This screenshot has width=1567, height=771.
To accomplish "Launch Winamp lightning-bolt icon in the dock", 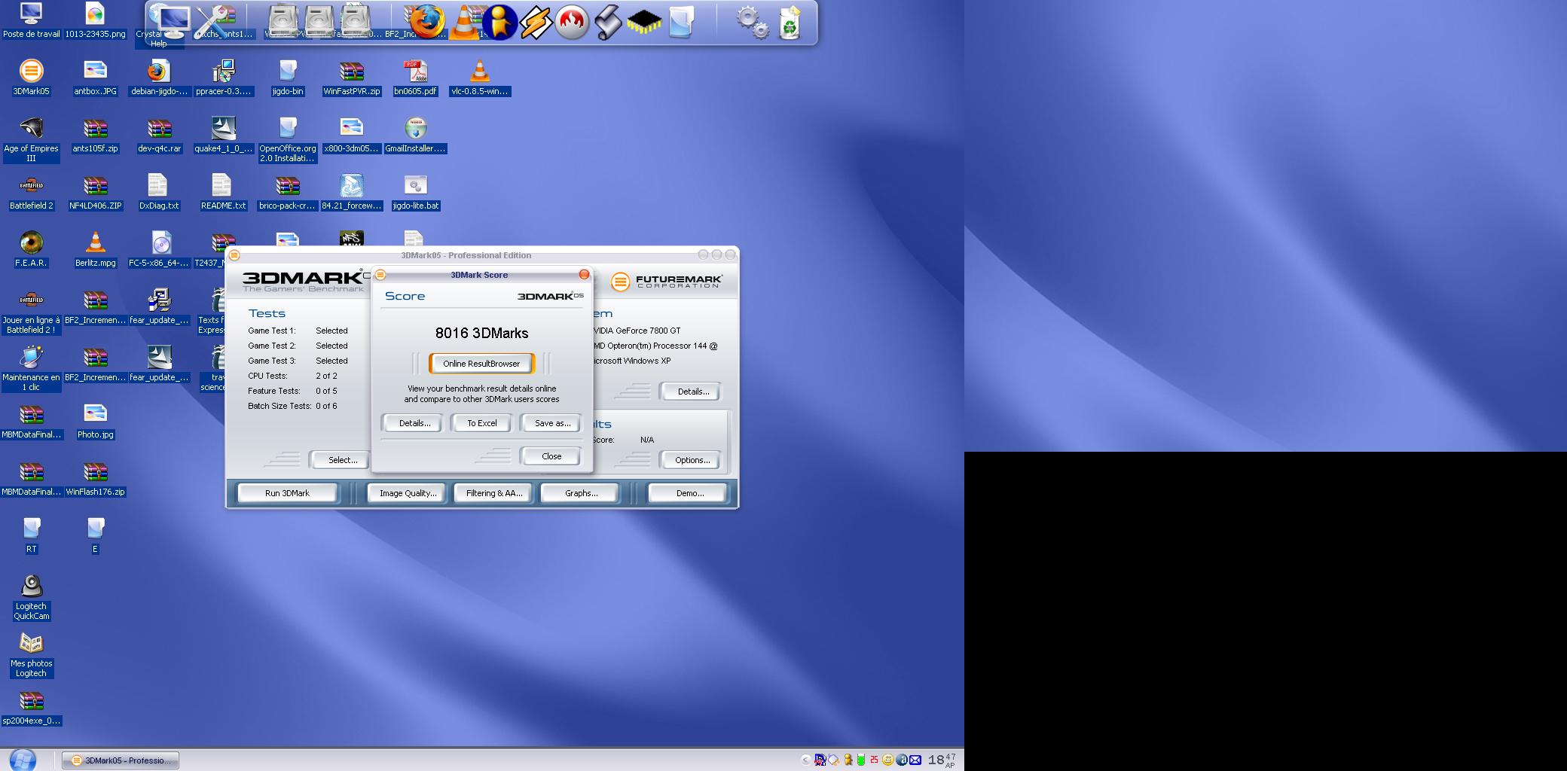I will [536, 23].
